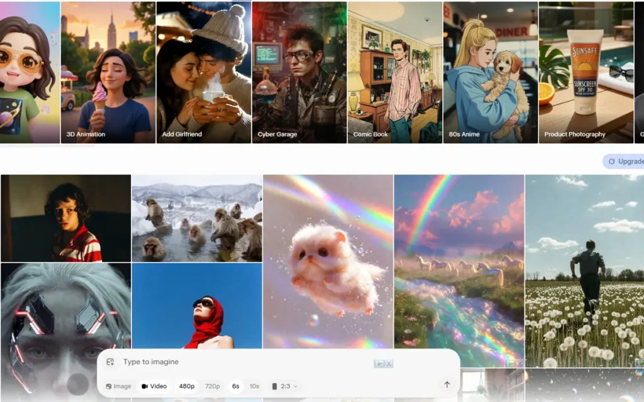This screenshot has height=402, width=644.
Task: Select the Video generation button
Action: [x=156, y=386]
